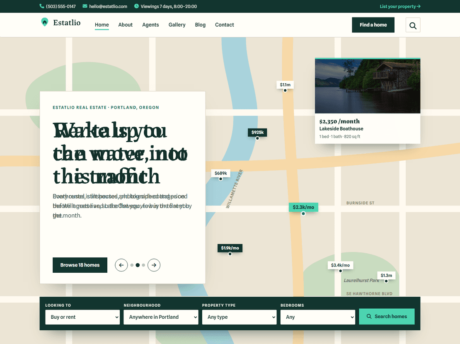Open search with the magnifier icon
The height and width of the screenshot is (344, 460).
point(413,25)
